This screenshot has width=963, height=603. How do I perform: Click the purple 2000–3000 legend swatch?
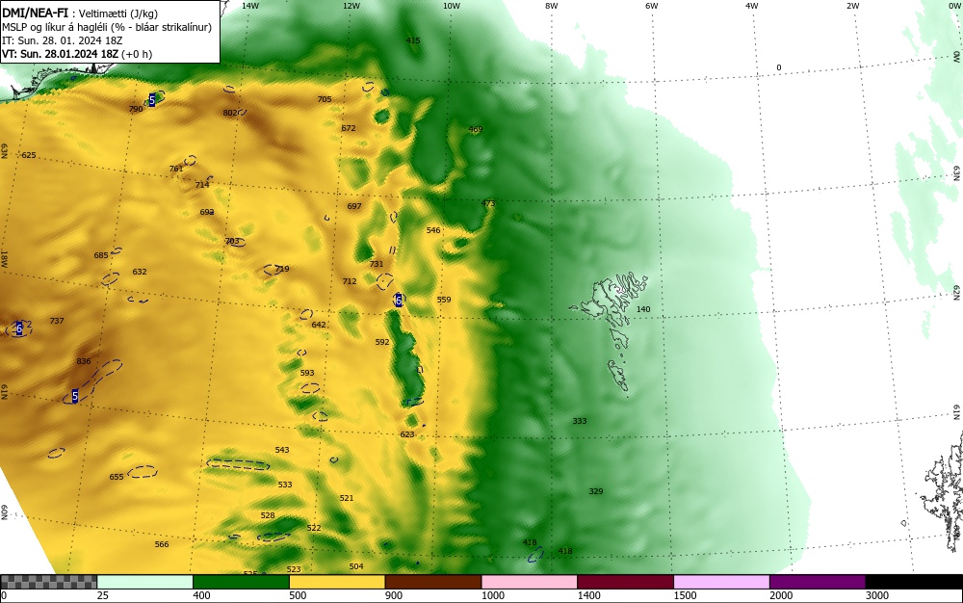pos(818,582)
